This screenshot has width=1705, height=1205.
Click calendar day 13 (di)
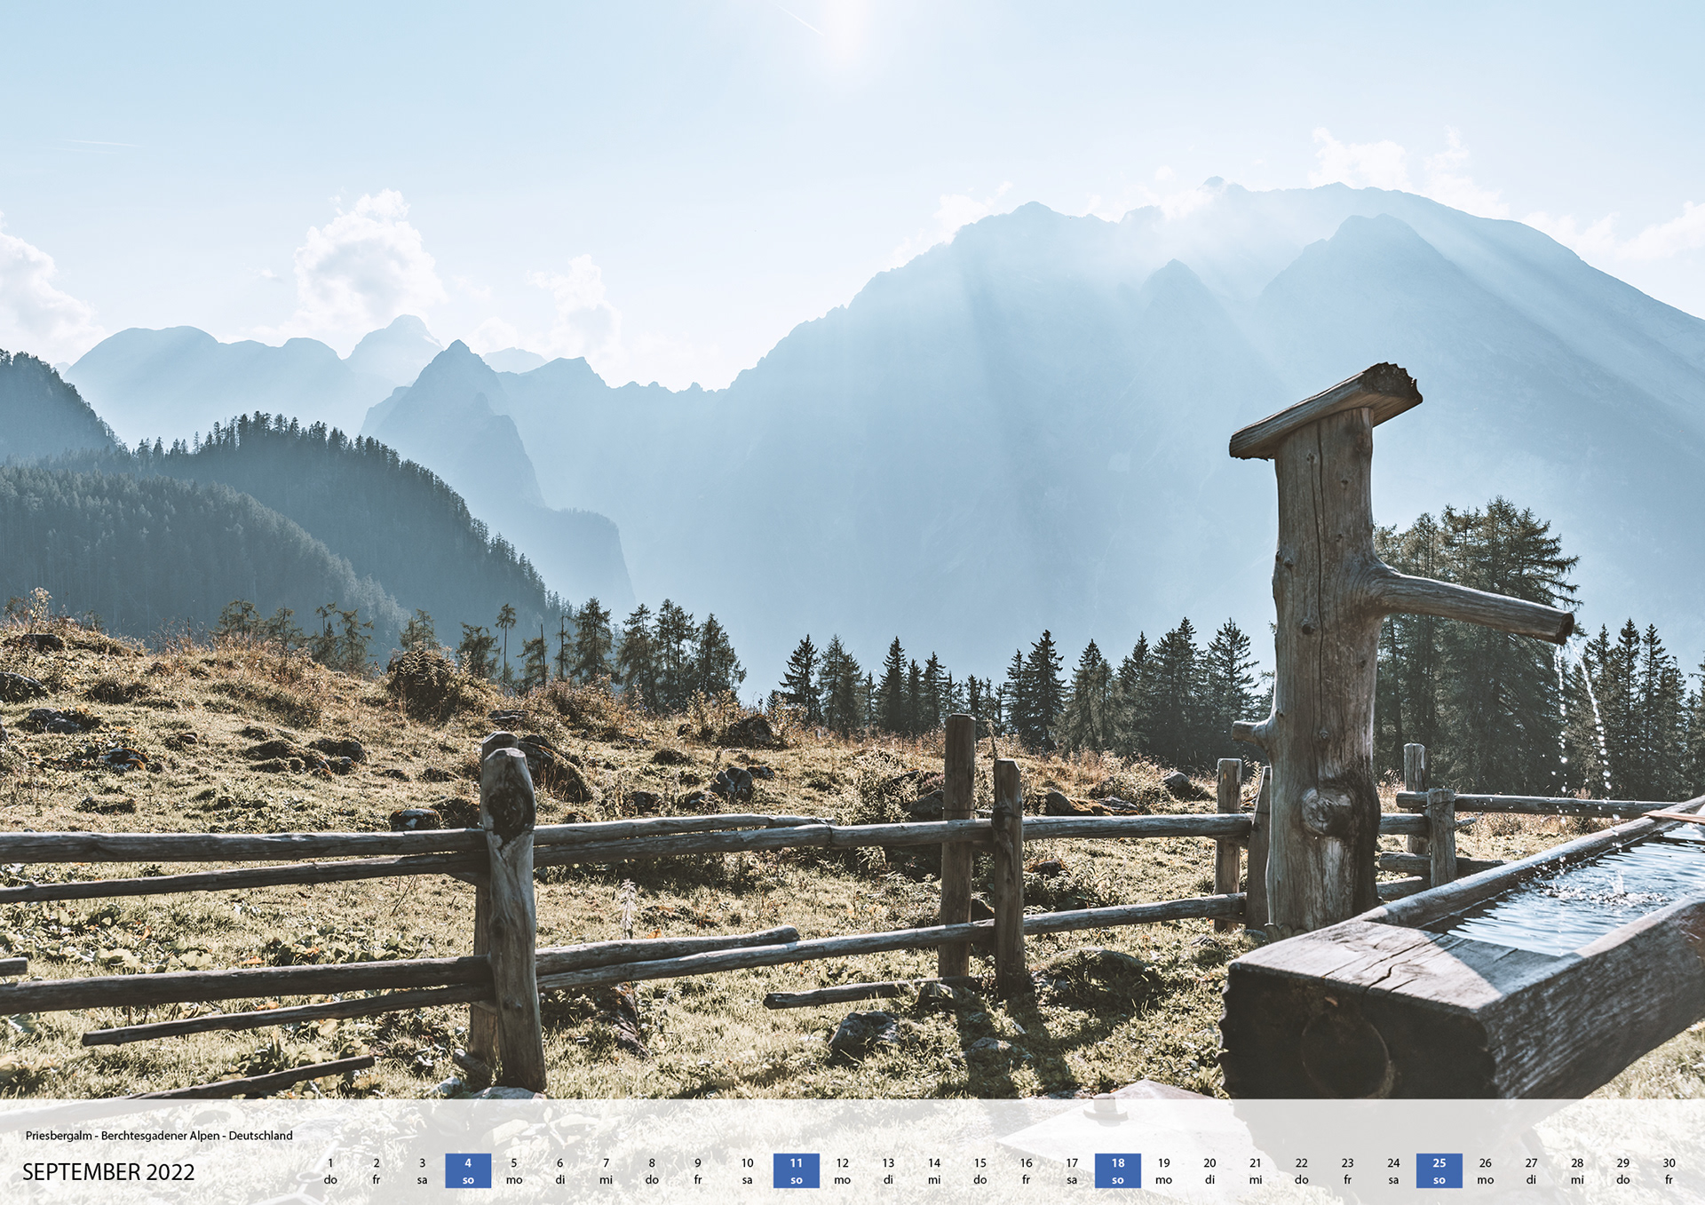[888, 1170]
